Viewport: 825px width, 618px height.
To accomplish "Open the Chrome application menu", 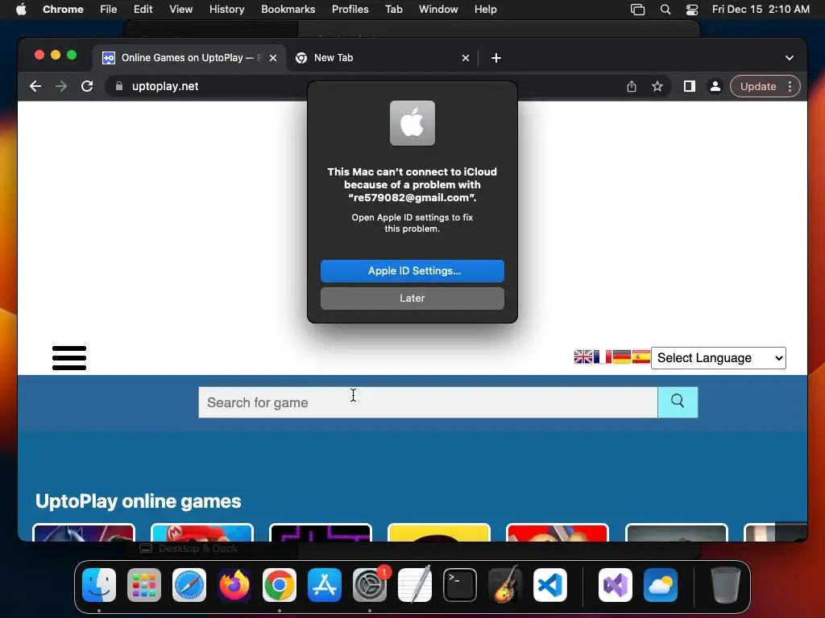I will [63, 10].
